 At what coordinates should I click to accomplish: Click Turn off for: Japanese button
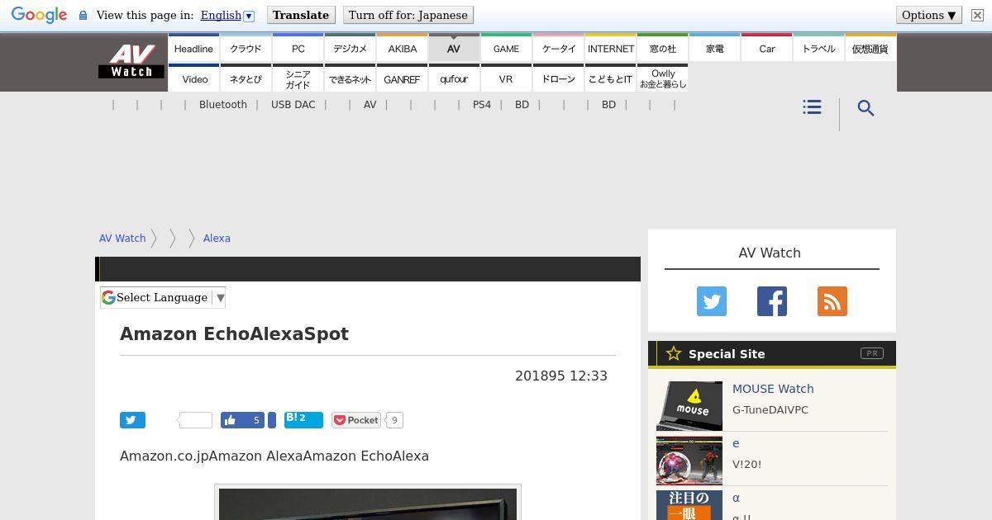408,15
